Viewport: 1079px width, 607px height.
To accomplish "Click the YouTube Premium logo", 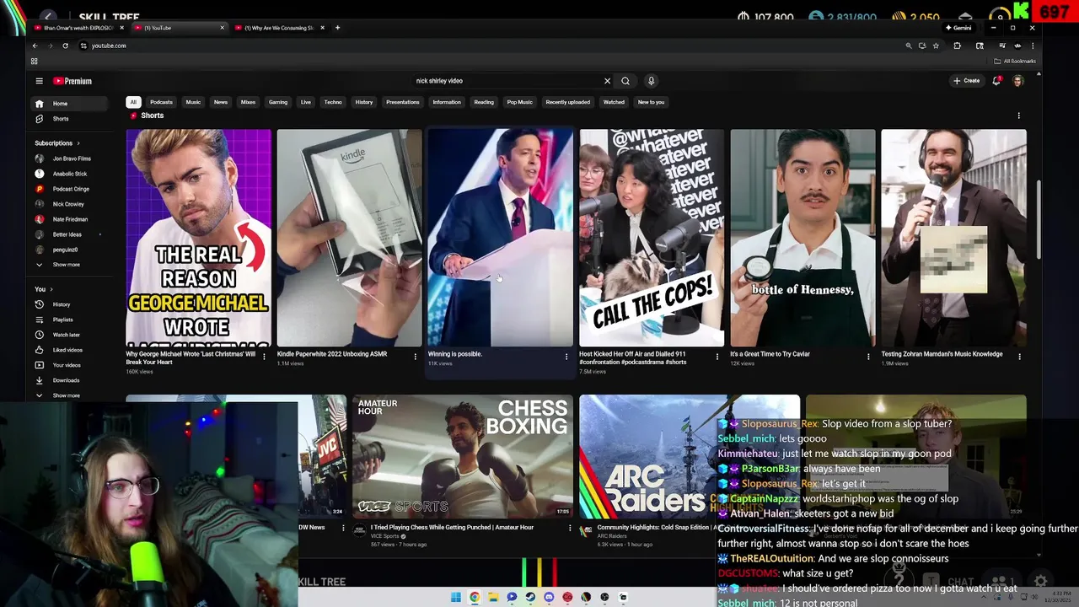I will click(72, 81).
